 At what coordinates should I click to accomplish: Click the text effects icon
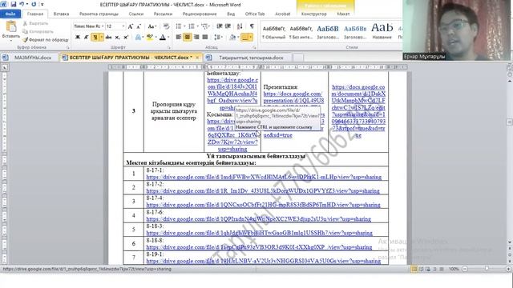click(x=138, y=38)
